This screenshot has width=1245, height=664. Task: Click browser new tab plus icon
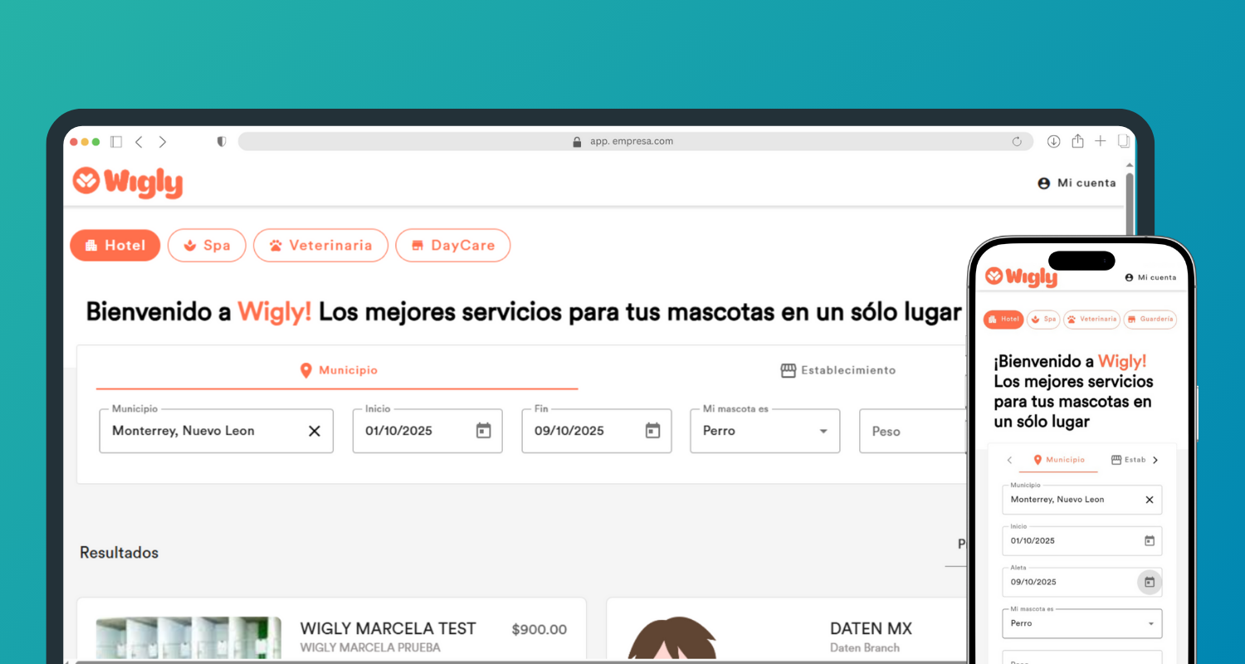click(1100, 141)
